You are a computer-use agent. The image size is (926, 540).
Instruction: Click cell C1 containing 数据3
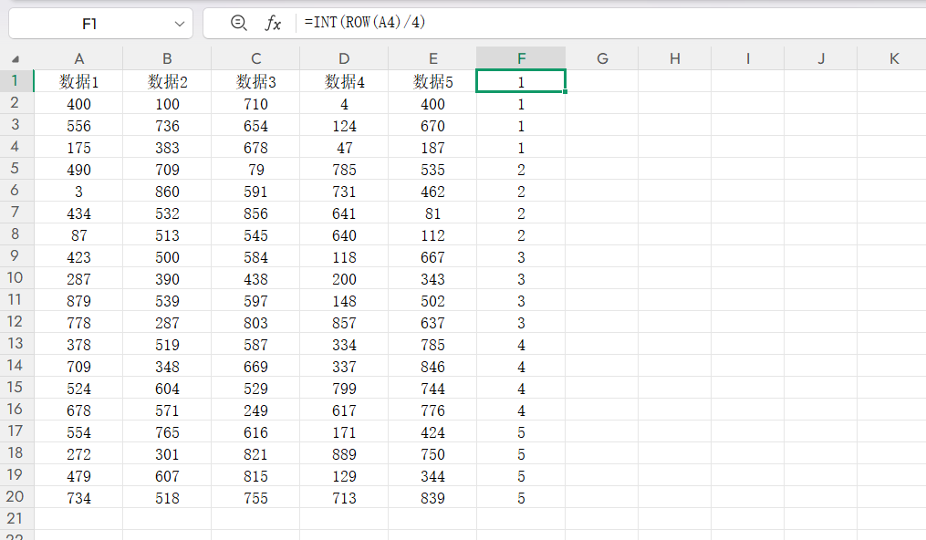[255, 82]
